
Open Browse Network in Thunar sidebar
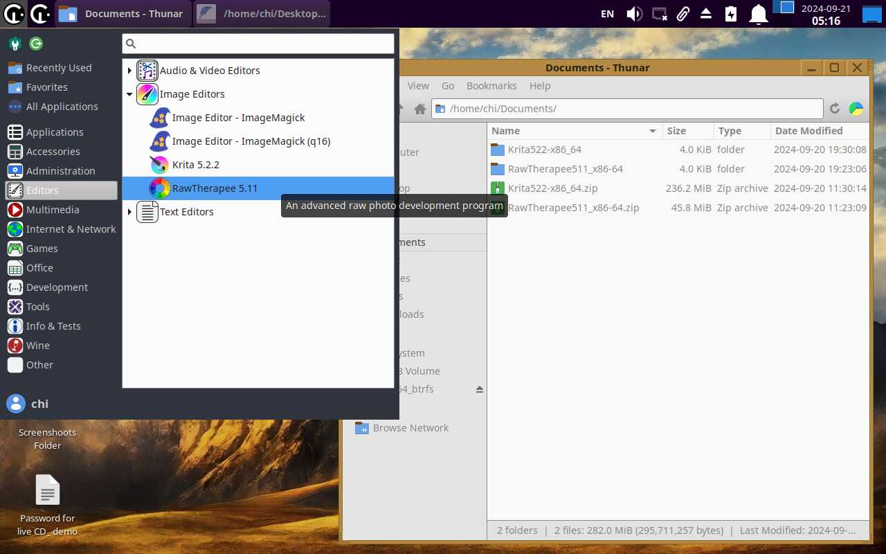click(x=410, y=428)
